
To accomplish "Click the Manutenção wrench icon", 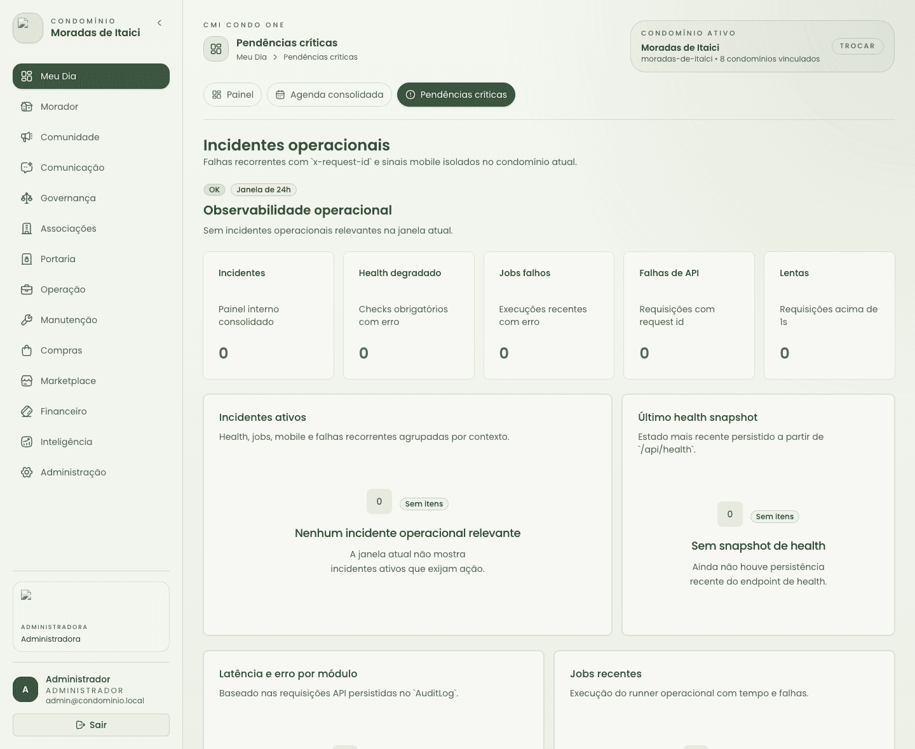I will click(27, 320).
